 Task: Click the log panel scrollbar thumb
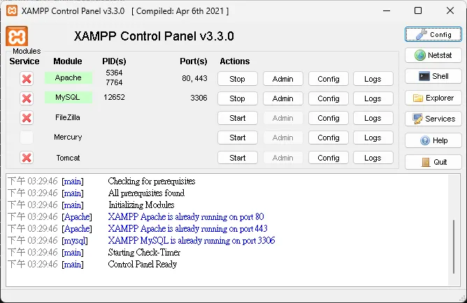pyautogui.click(x=454, y=246)
